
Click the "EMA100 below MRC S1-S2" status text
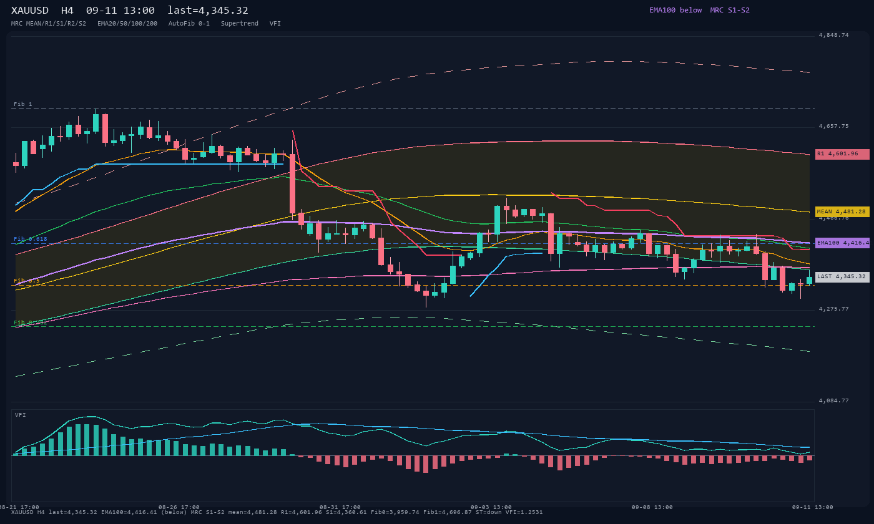(x=699, y=10)
